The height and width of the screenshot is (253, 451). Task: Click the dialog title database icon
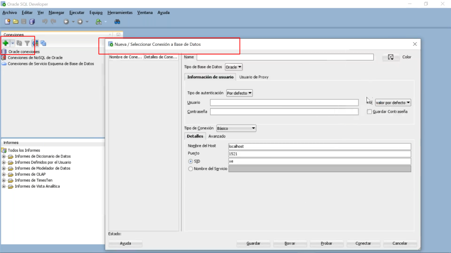111,44
